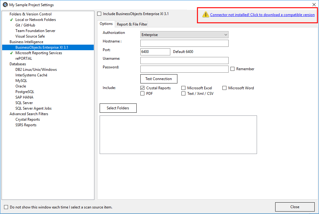Viewport: 319px width, 214px height.
Task: Tick the PDF include checkbox
Action: pyautogui.click(x=143, y=93)
